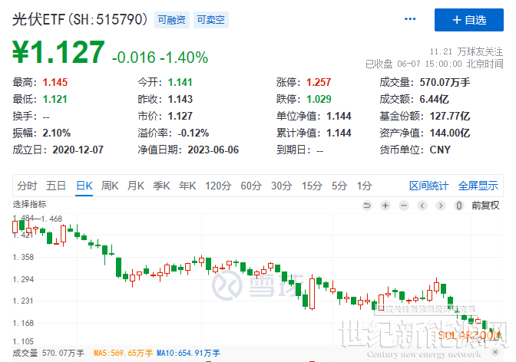Switch to the 5分 interval tab
This screenshot has height=362, width=516.
tap(339, 186)
